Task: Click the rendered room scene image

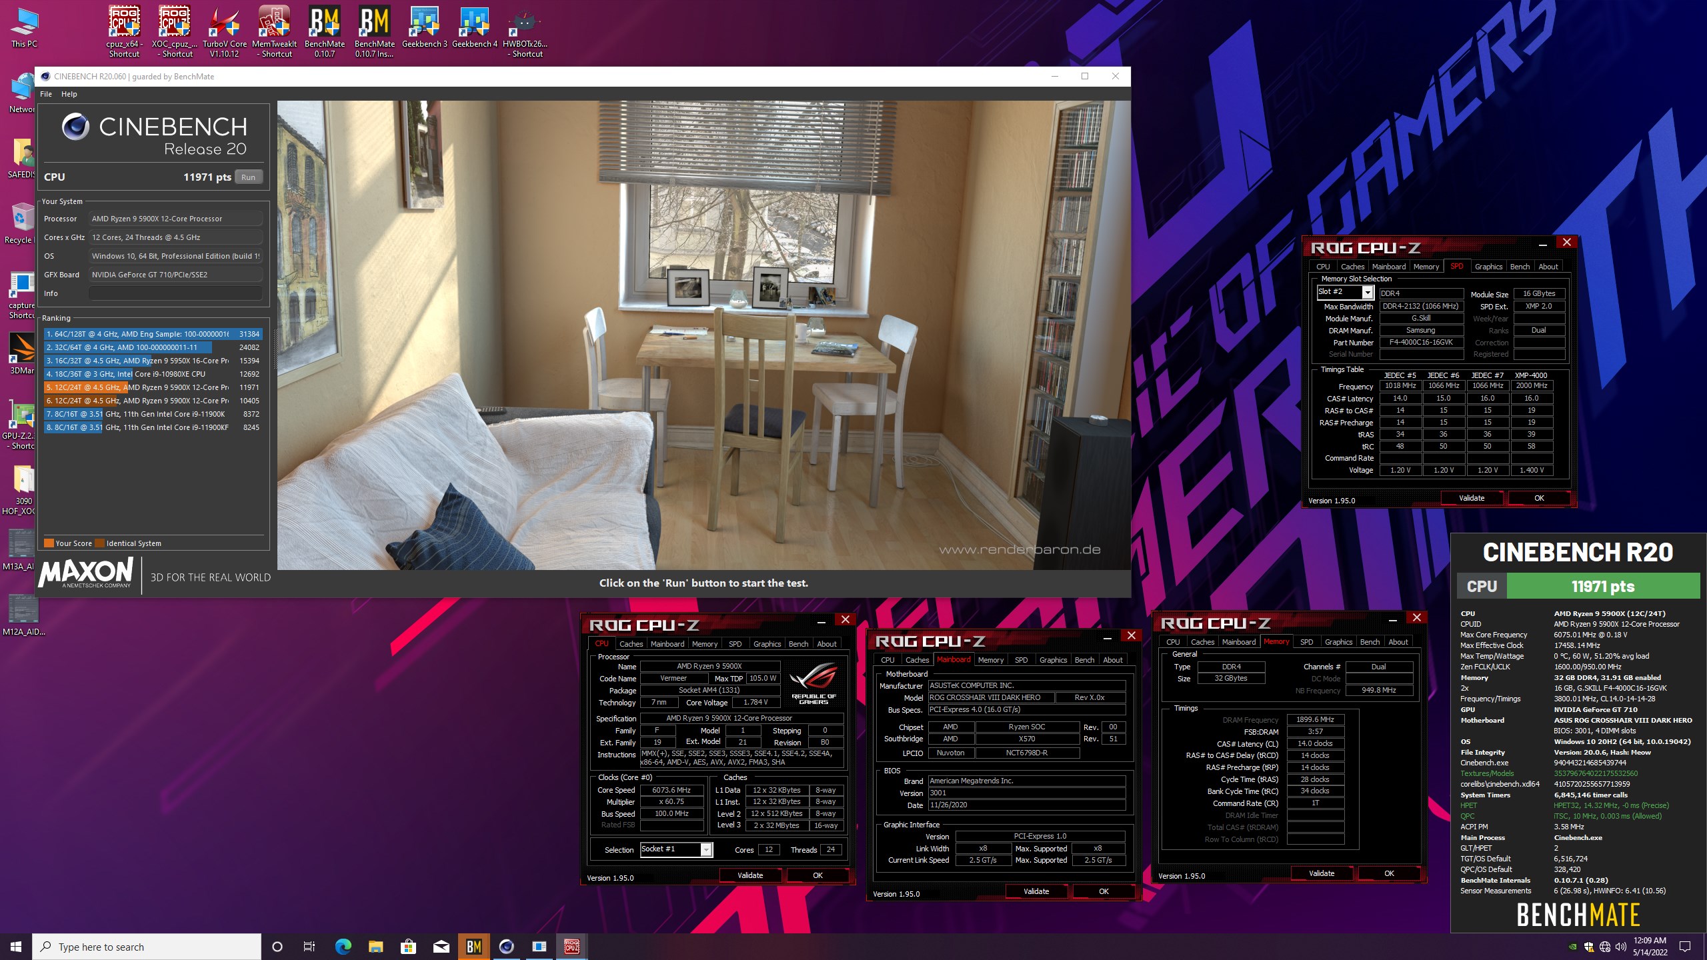Action: [x=703, y=335]
